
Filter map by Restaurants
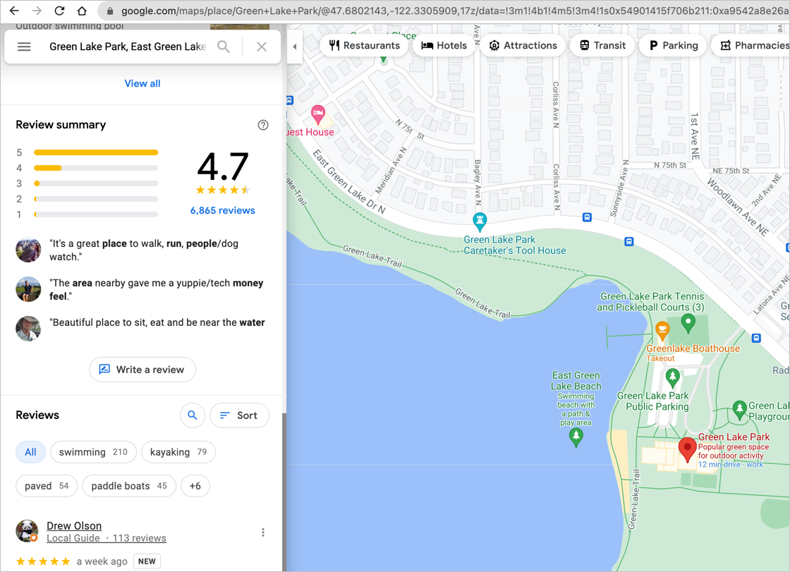364,45
